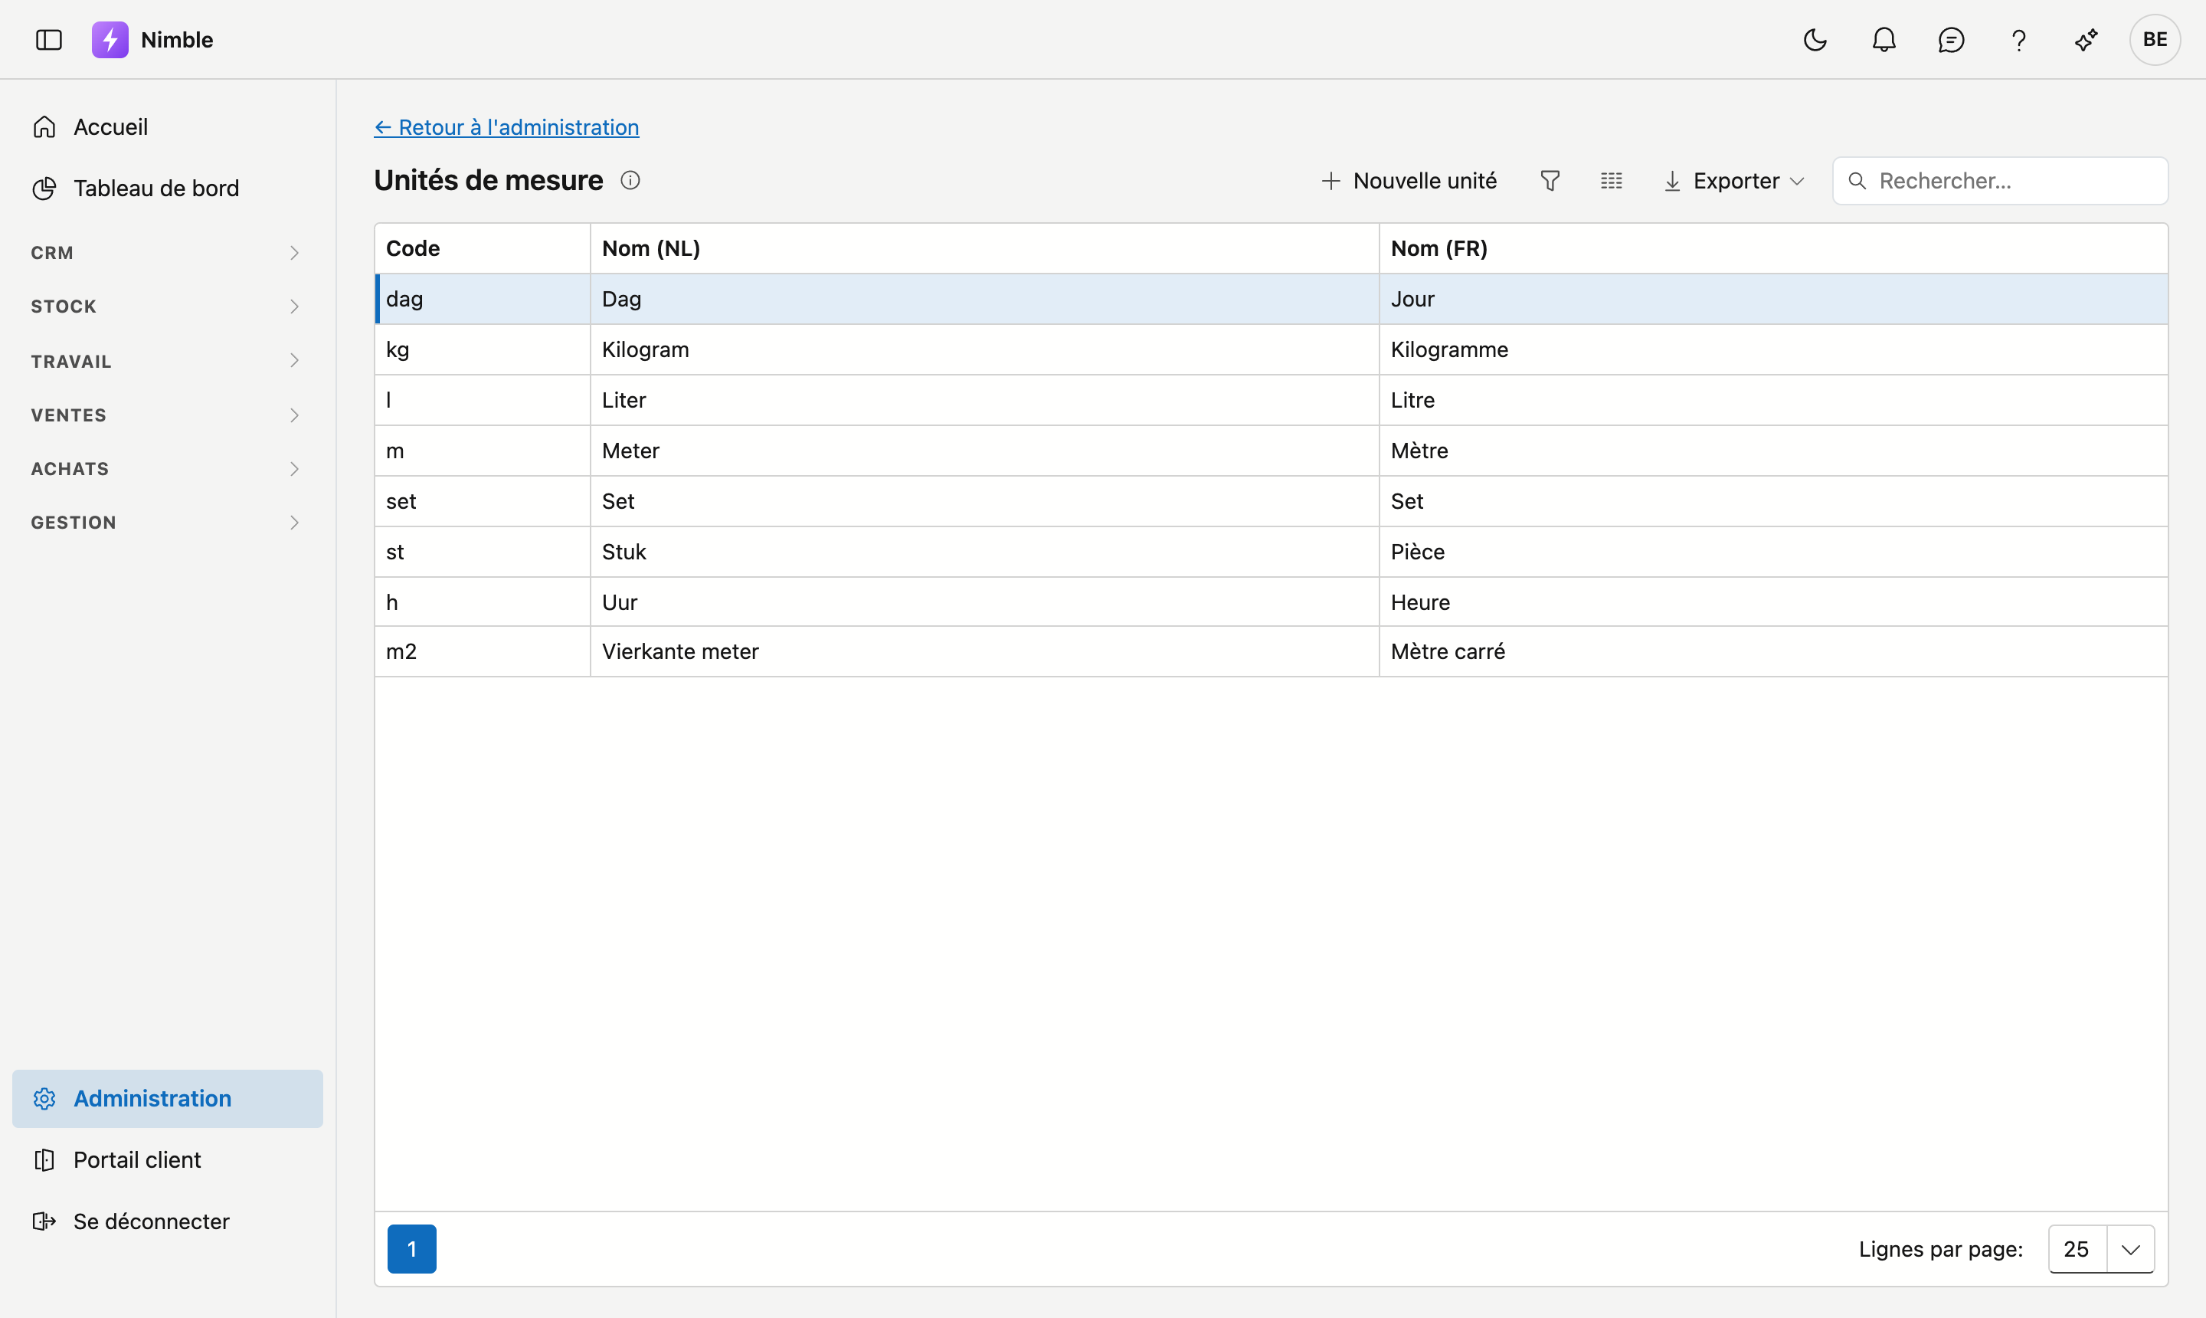The height and width of the screenshot is (1318, 2206).
Task: Select the Kilogram cell
Action: pos(984,350)
